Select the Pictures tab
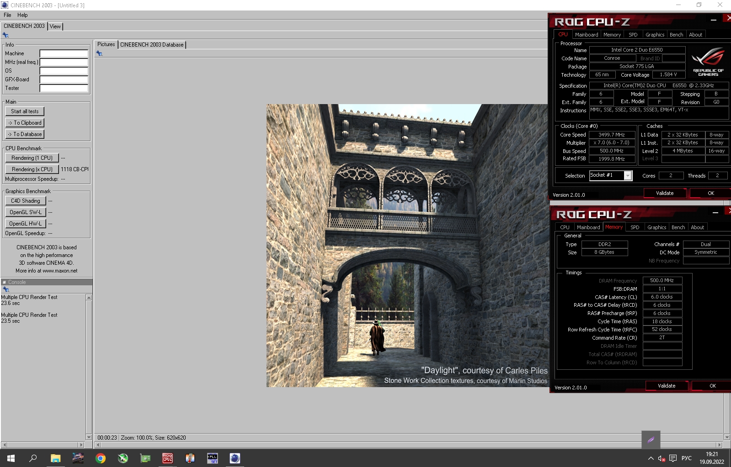Image resolution: width=731 pixels, height=467 pixels. click(x=106, y=44)
